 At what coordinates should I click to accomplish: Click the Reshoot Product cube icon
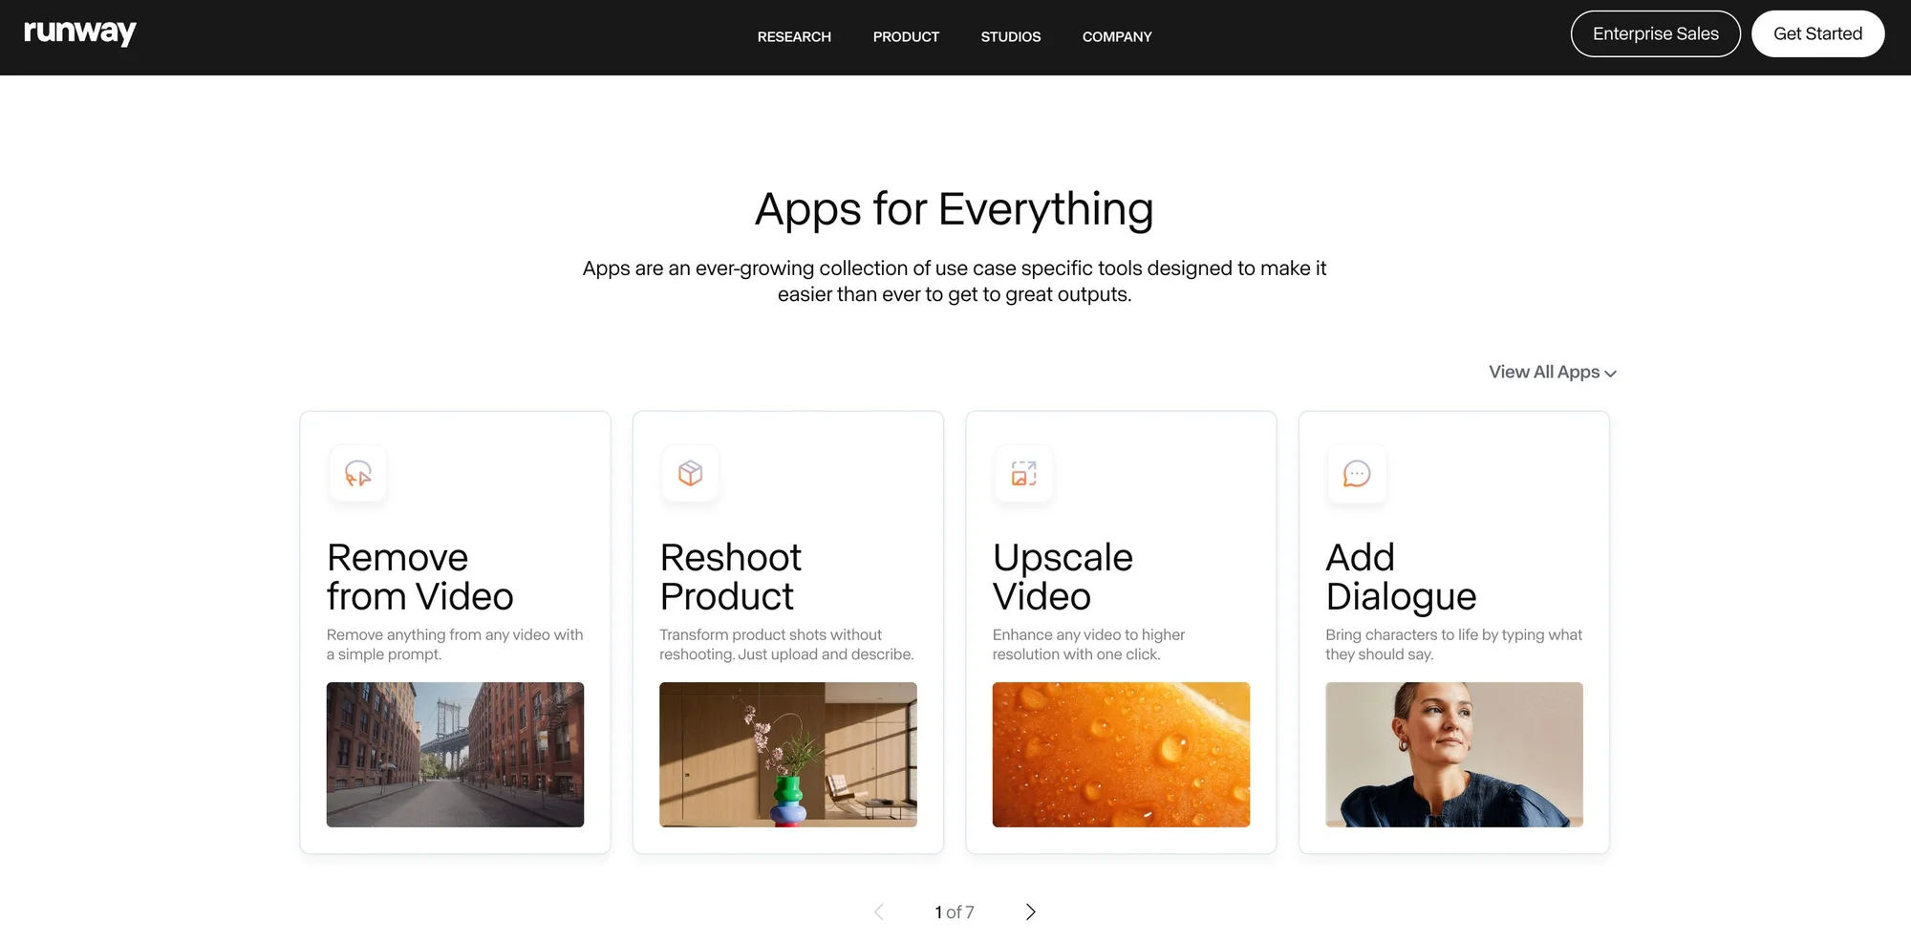tap(691, 474)
